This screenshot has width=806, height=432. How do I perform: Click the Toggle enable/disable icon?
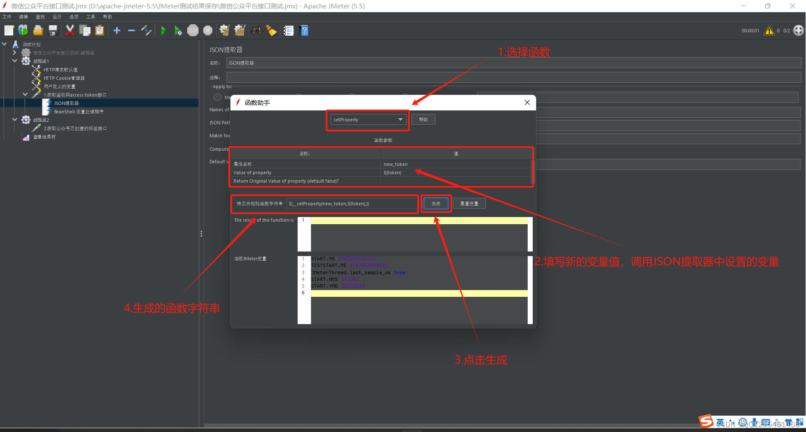coord(146,30)
